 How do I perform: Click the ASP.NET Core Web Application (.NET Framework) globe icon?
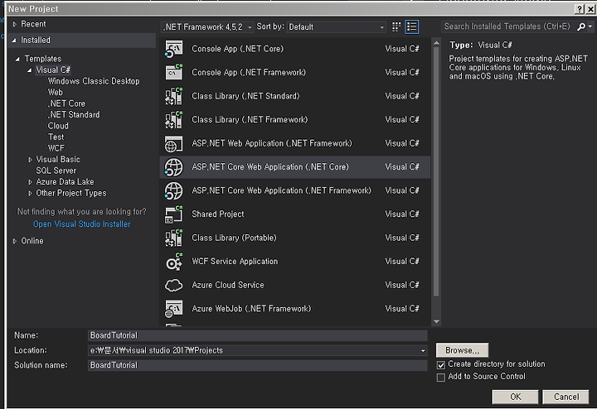pyautogui.click(x=173, y=190)
